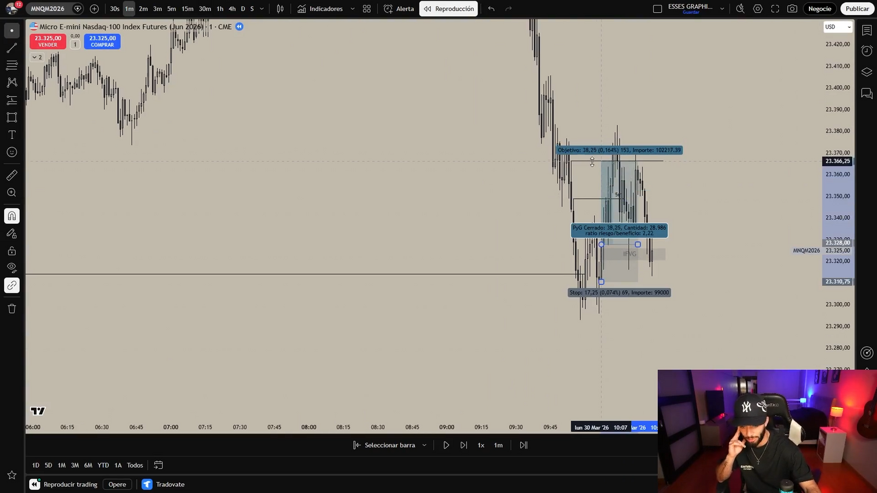Viewport: 877px width, 493px height.
Task: Click the target icon in right sidebar
Action: click(x=867, y=353)
